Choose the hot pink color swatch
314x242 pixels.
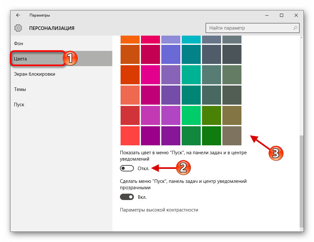click(150, 74)
